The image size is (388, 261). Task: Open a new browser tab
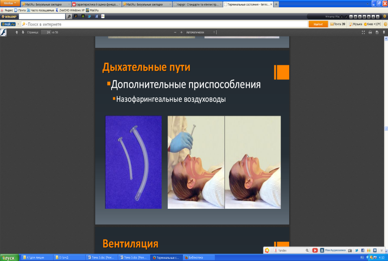pos(276,4)
